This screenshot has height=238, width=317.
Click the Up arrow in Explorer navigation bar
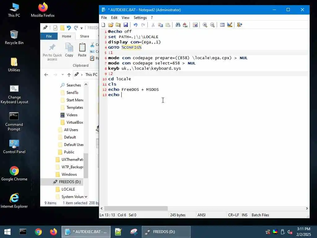pos(69,75)
